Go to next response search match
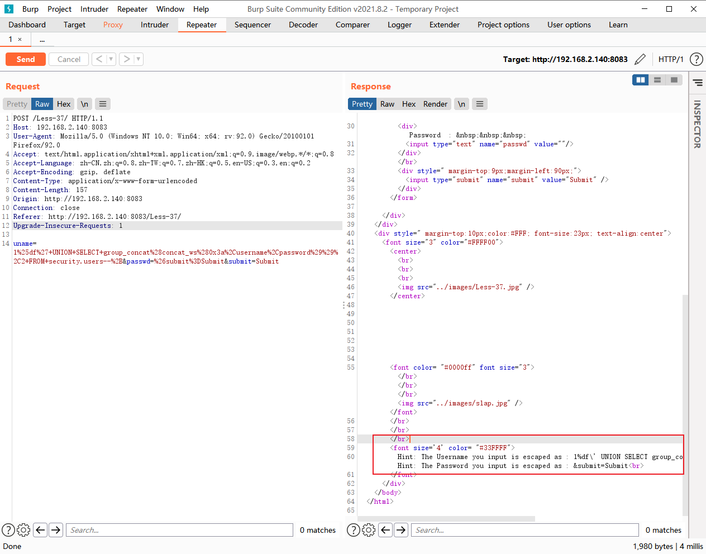 pos(401,530)
